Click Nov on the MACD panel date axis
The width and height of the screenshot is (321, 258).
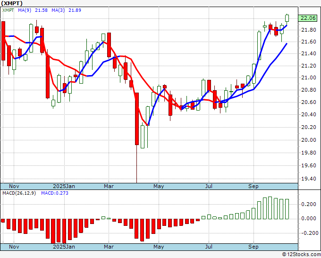[x=14, y=247]
